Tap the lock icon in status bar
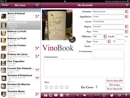Screen dimensions: 130x98 point(65,1)
